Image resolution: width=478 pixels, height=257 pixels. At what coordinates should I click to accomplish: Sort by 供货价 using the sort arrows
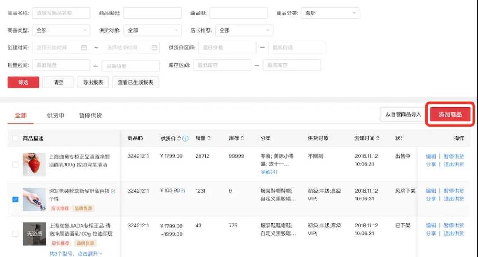[179, 139]
